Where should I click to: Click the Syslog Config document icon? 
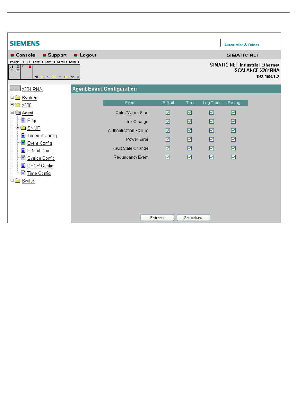click(23, 158)
